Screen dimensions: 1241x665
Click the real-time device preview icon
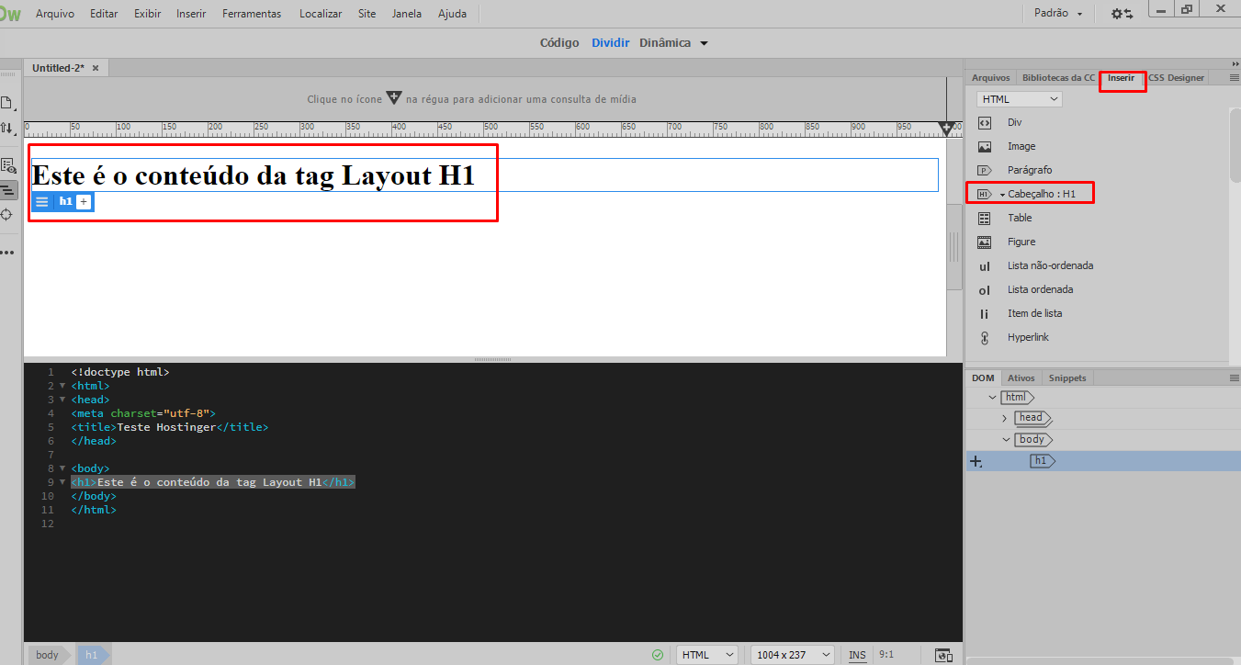pos(942,655)
